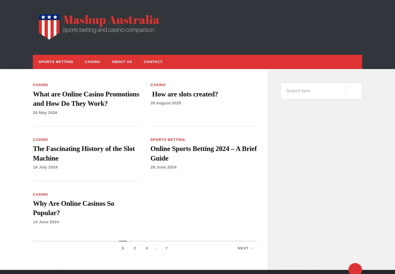Click the date 28 August 2025

tap(166, 103)
